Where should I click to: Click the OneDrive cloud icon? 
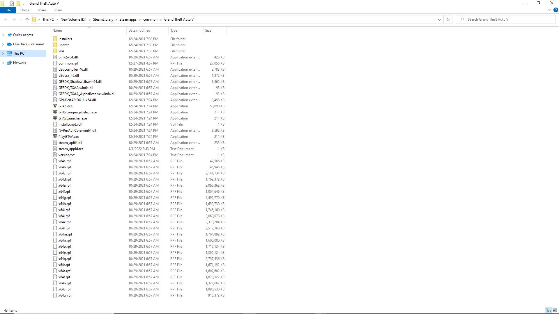tap(9, 44)
